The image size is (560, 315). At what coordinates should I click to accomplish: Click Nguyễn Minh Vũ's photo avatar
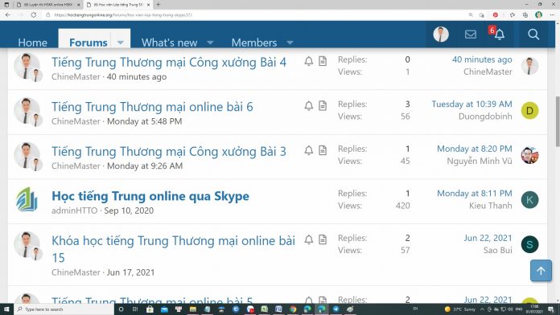[529, 155]
